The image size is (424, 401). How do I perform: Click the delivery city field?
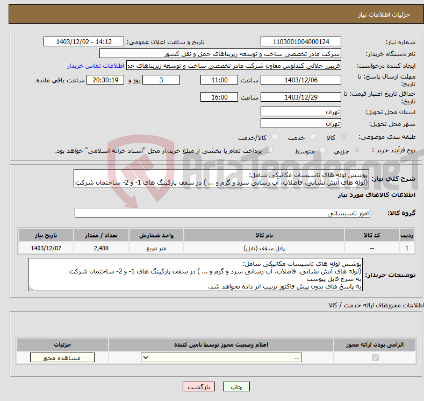click(301, 123)
